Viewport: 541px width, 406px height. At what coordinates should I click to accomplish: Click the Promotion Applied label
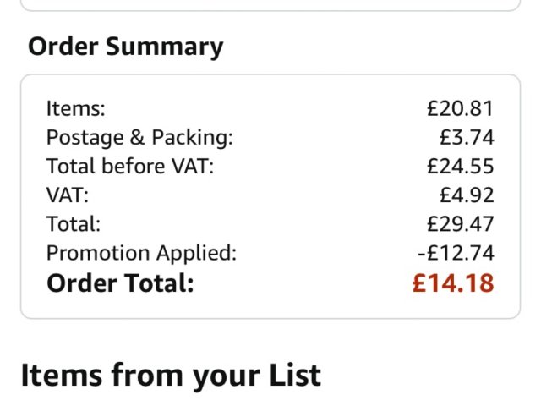coord(141,253)
